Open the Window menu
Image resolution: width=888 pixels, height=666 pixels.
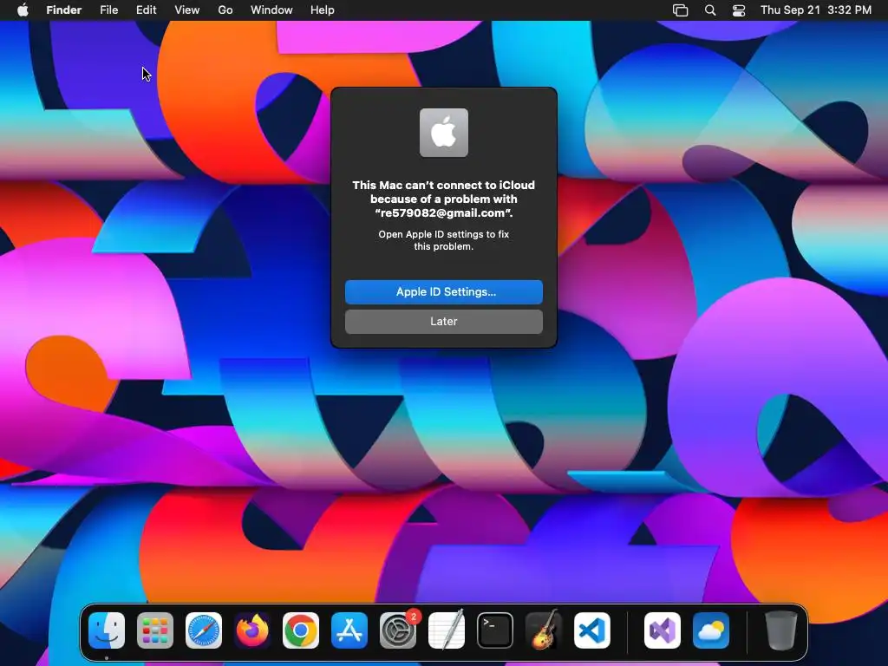[271, 10]
